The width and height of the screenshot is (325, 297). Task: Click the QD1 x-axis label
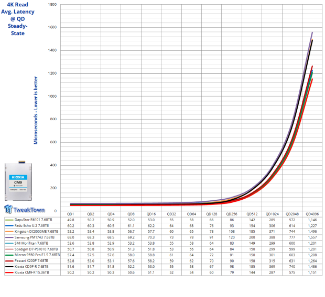point(70,214)
